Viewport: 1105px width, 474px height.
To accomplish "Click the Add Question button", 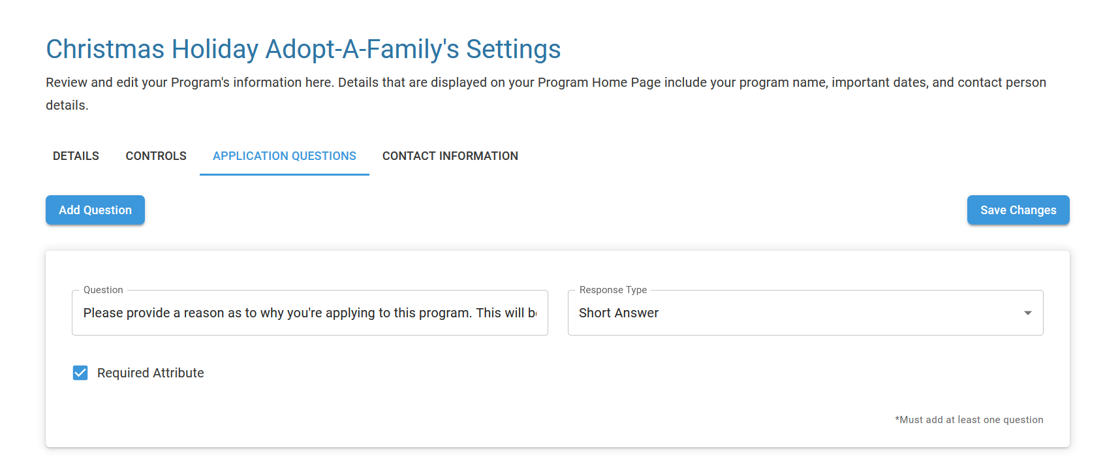I will [95, 210].
